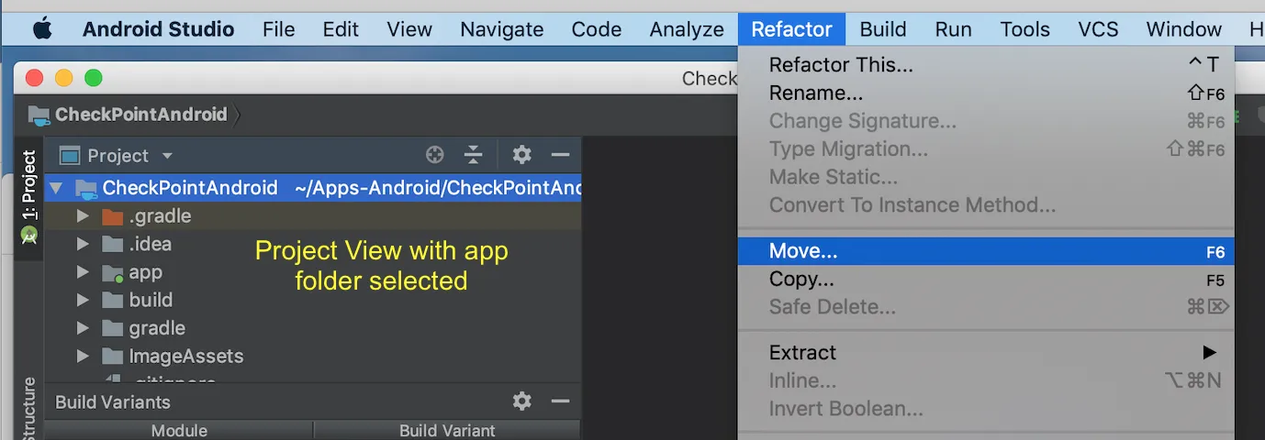Open the Analyze menu
The height and width of the screenshot is (440, 1265).
click(687, 29)
